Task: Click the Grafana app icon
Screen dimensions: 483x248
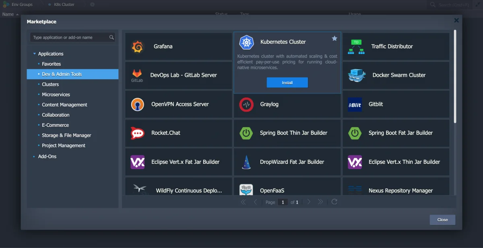Action: pos(138,47)
